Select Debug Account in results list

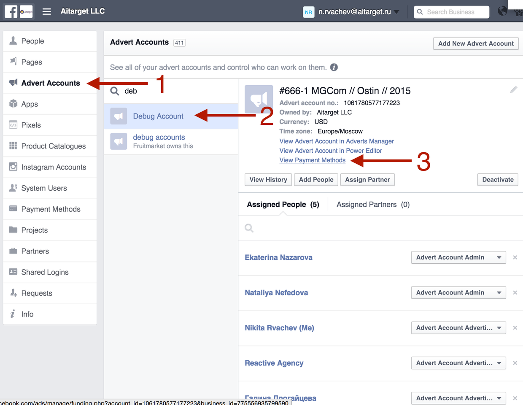coord(171,116)
